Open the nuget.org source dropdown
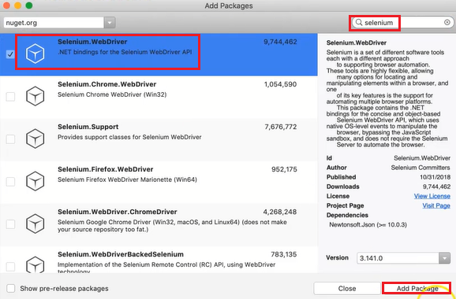The image size is (456, 299). pyautogui.click(x=110, y=23)
